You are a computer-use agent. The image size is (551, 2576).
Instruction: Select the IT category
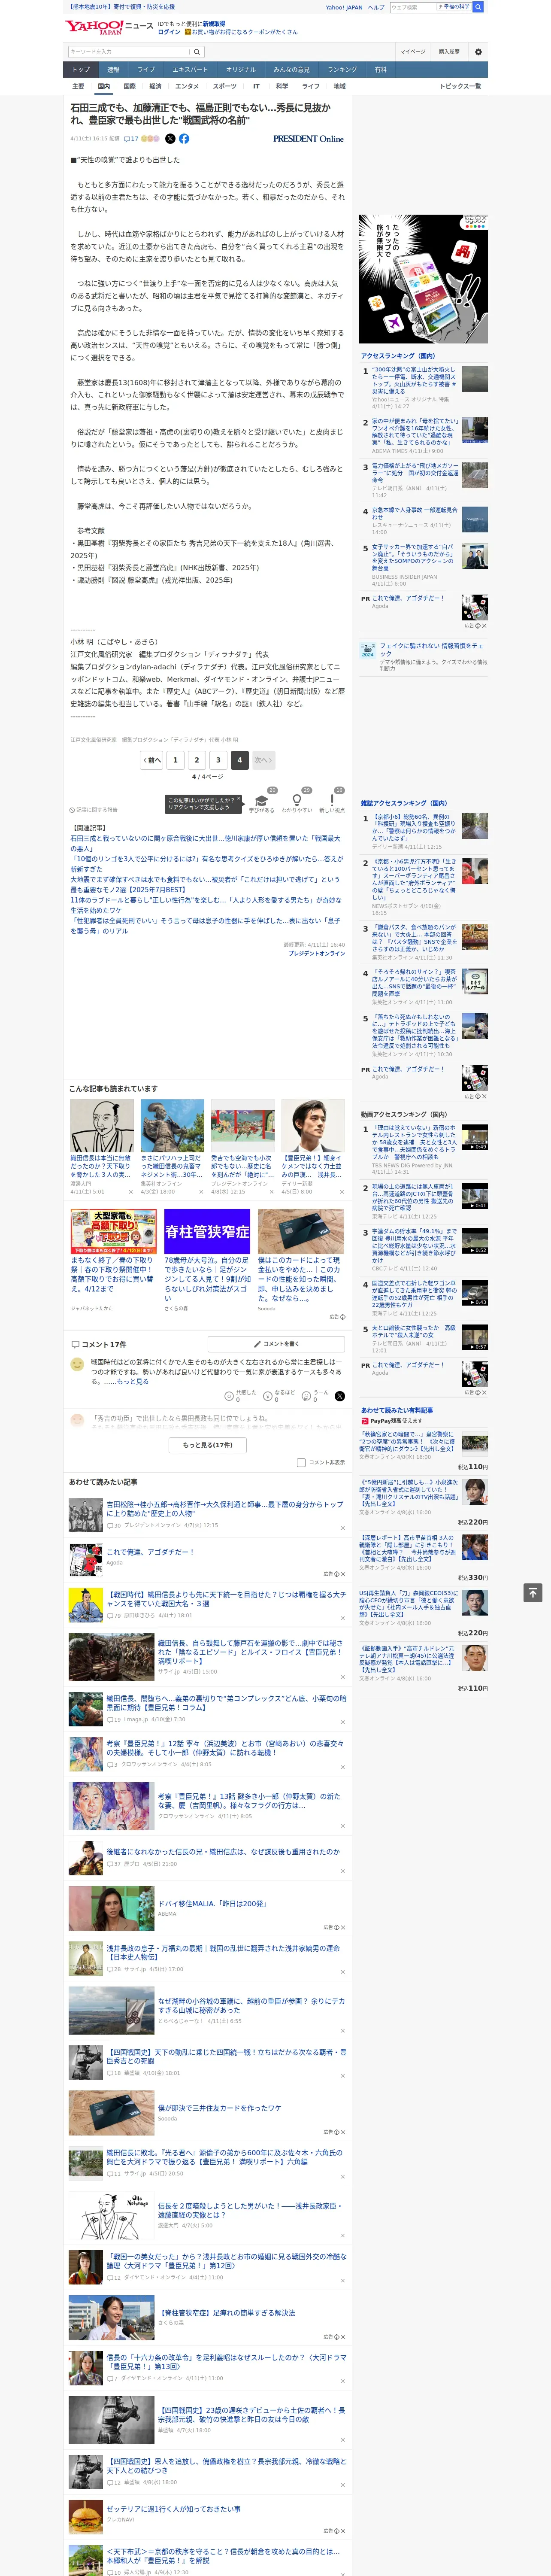click(x=256, y=86)
